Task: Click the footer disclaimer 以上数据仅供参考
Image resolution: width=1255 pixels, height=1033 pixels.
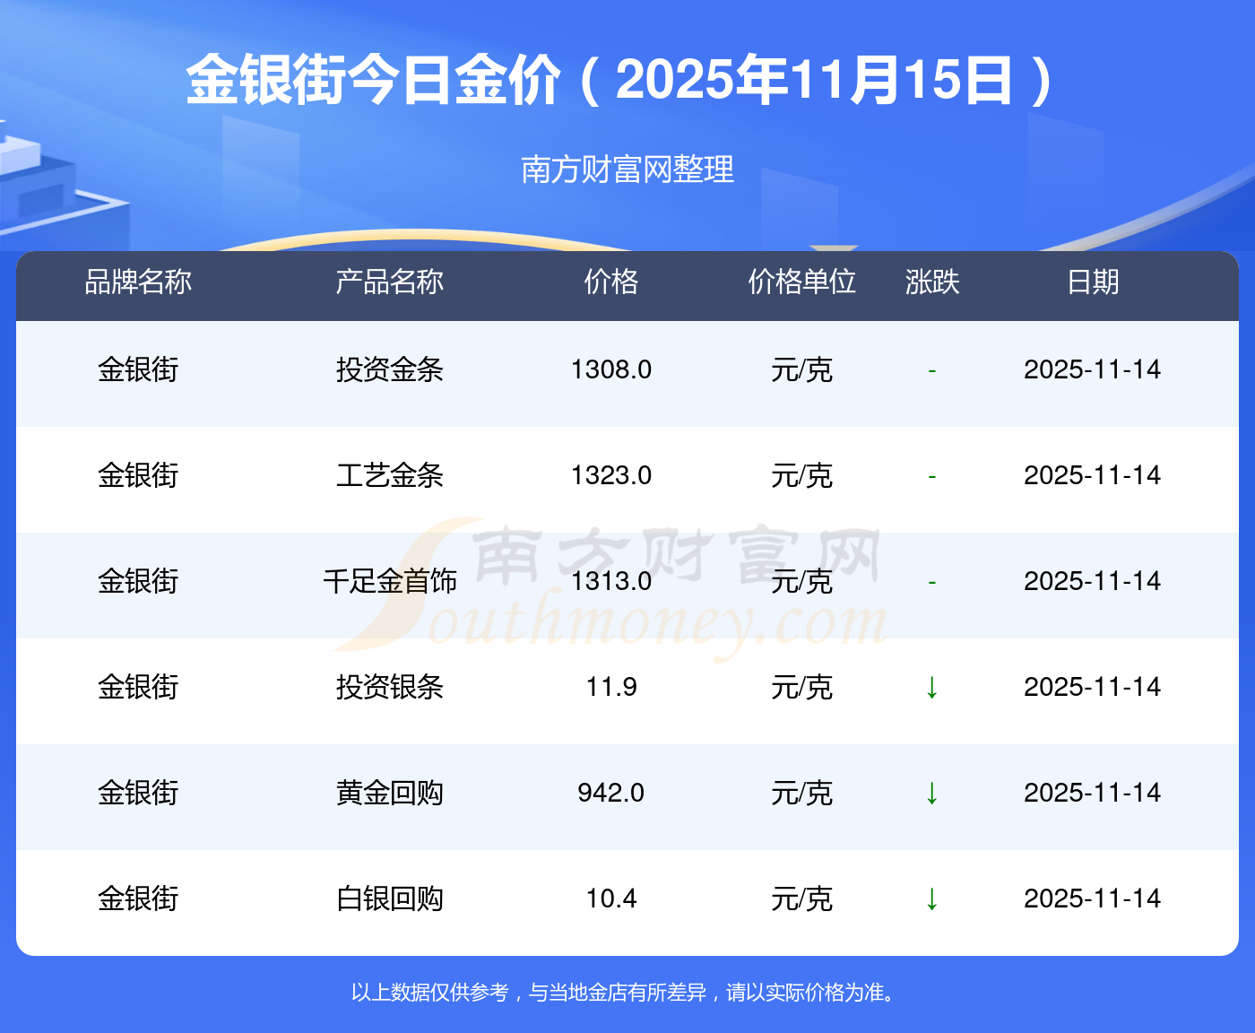Action: tap(430, 993)
